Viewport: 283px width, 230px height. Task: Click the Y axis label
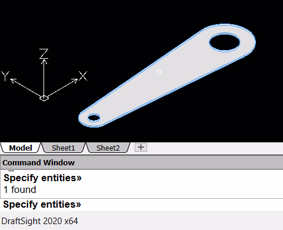[5, 76]
